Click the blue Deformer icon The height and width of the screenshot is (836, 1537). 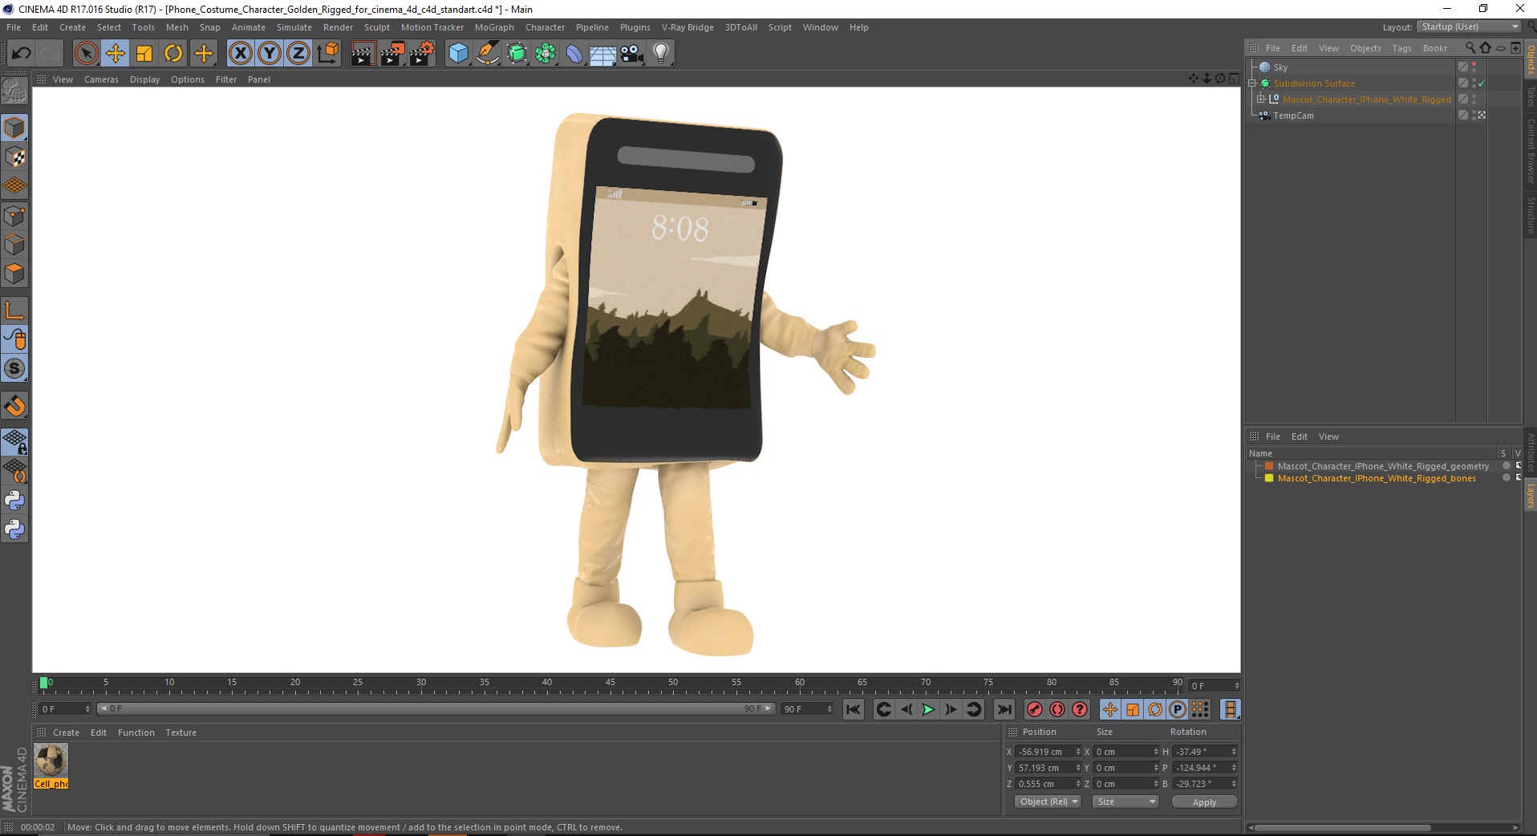574,54
